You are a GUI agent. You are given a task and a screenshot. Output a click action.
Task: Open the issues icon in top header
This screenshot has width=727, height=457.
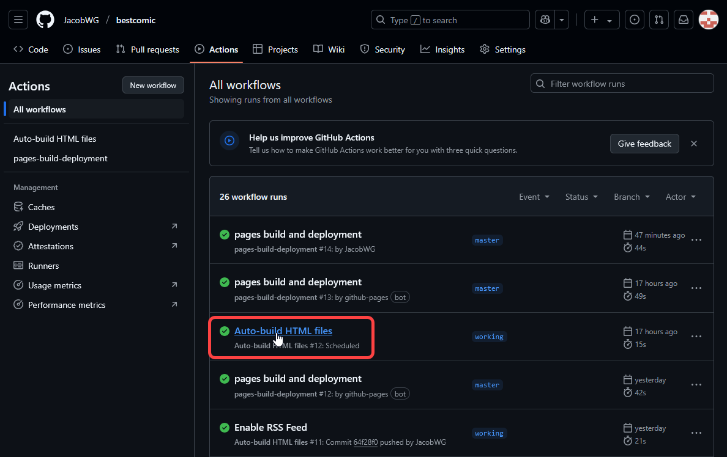tap(635, 20)
